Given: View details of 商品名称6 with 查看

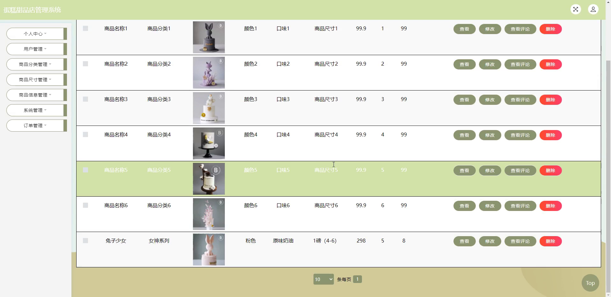Looking at the screenshot, I should coord(465,206).
